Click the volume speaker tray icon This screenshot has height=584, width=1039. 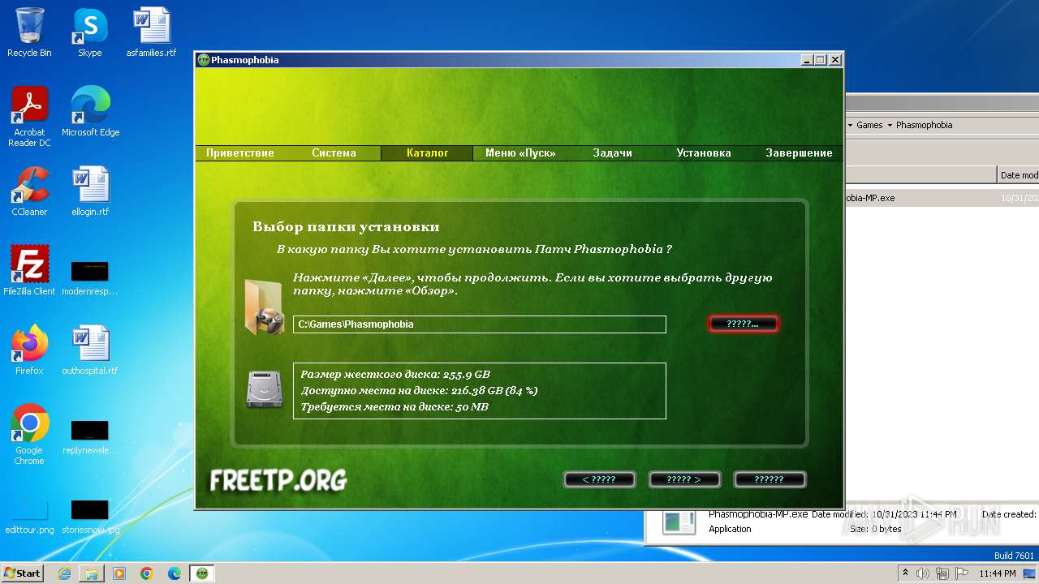[x=923, y=573]
